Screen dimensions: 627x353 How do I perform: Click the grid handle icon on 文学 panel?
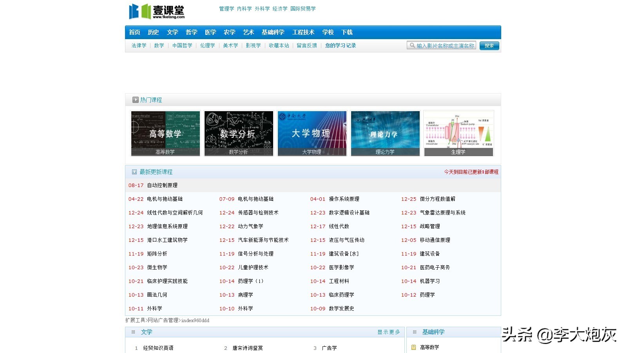[133, 331]
